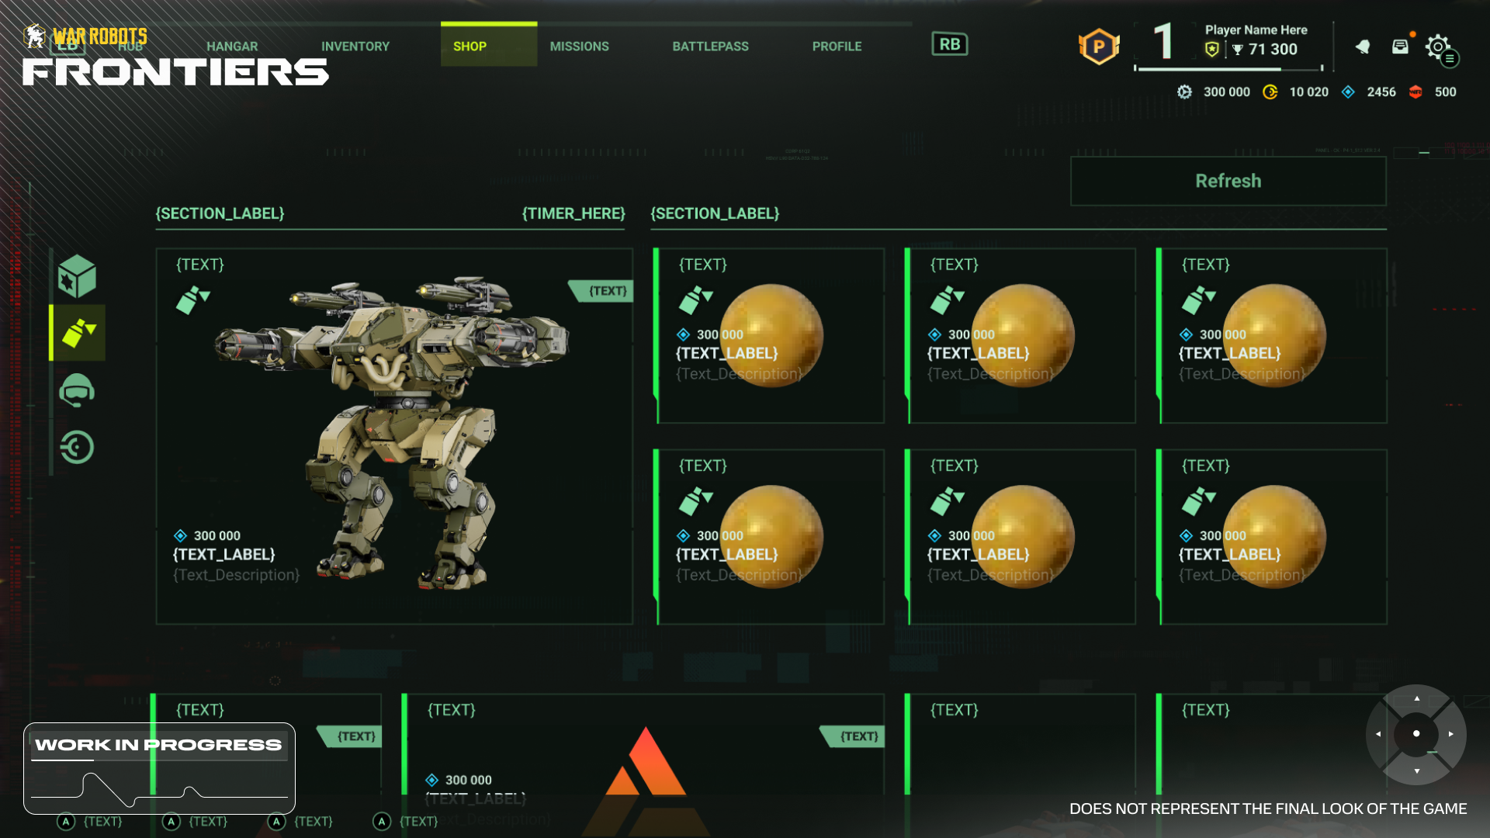Select the currency exchange sidebar icon

(77, 448)
